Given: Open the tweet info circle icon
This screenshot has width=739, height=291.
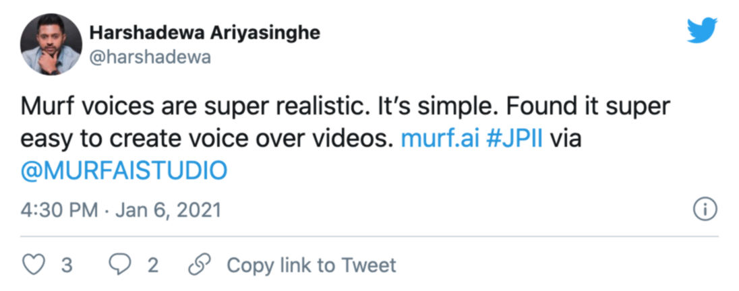Looking at the screenshot, I should click(705, 210).
